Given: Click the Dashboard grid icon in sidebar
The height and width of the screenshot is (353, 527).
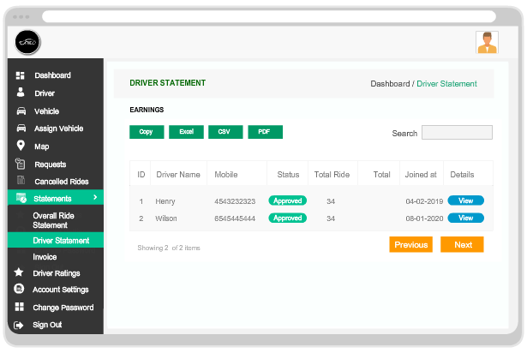Looking at the screenshot, I should tap(21, 75).
